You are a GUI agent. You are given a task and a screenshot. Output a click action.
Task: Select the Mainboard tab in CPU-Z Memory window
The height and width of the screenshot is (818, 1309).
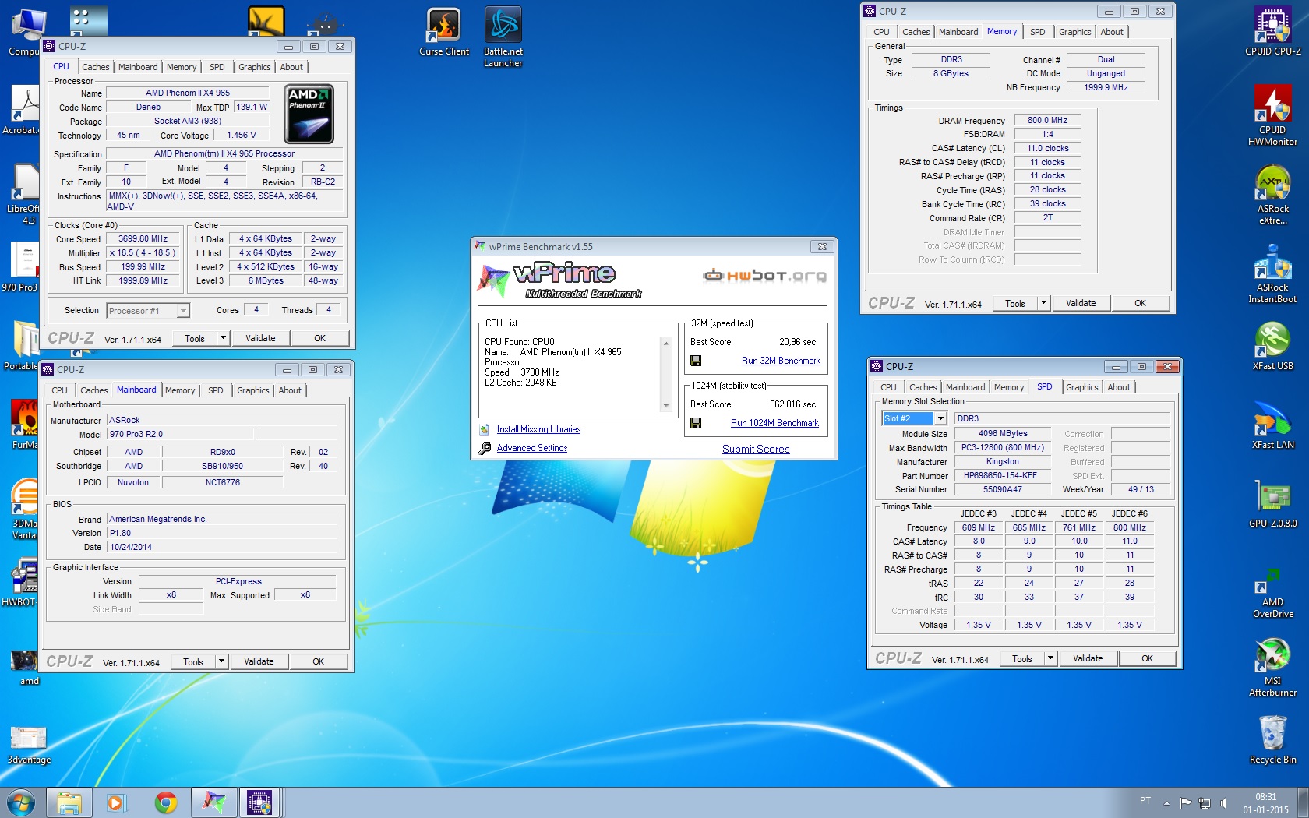tap(958, 32)
